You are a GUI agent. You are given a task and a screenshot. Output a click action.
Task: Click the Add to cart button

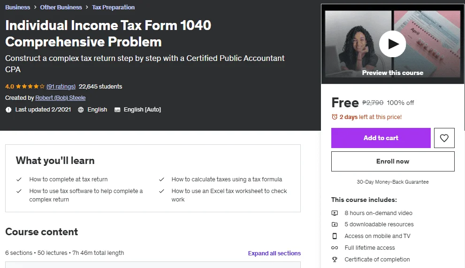click(x=381, y=138)
